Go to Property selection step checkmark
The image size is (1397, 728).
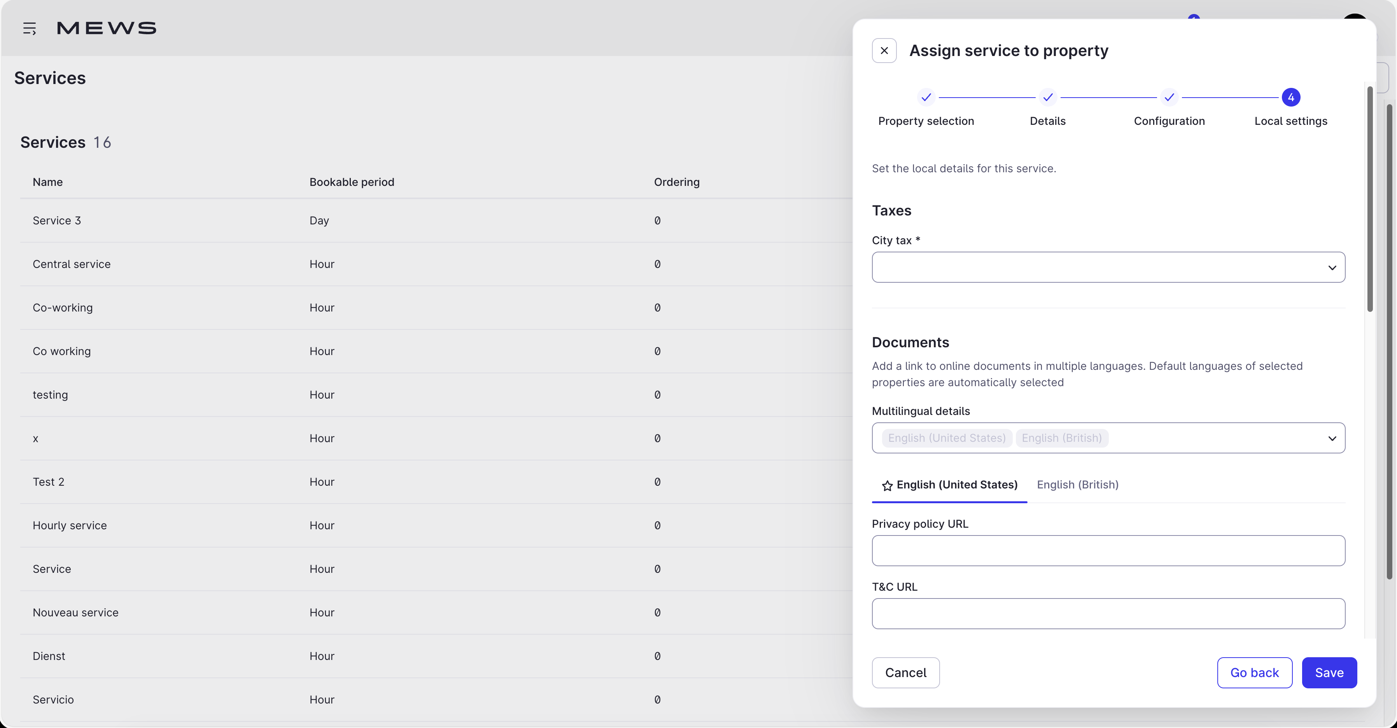tap(926, 98)
